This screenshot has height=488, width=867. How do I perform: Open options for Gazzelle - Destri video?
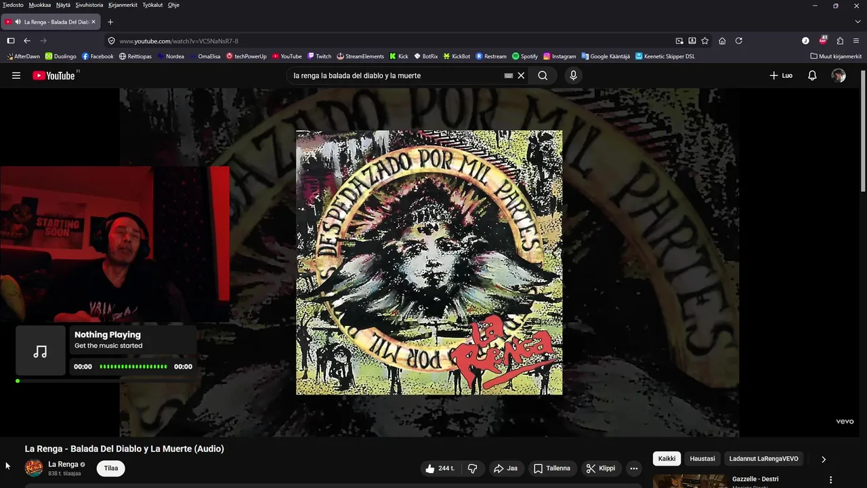[830, 480]
